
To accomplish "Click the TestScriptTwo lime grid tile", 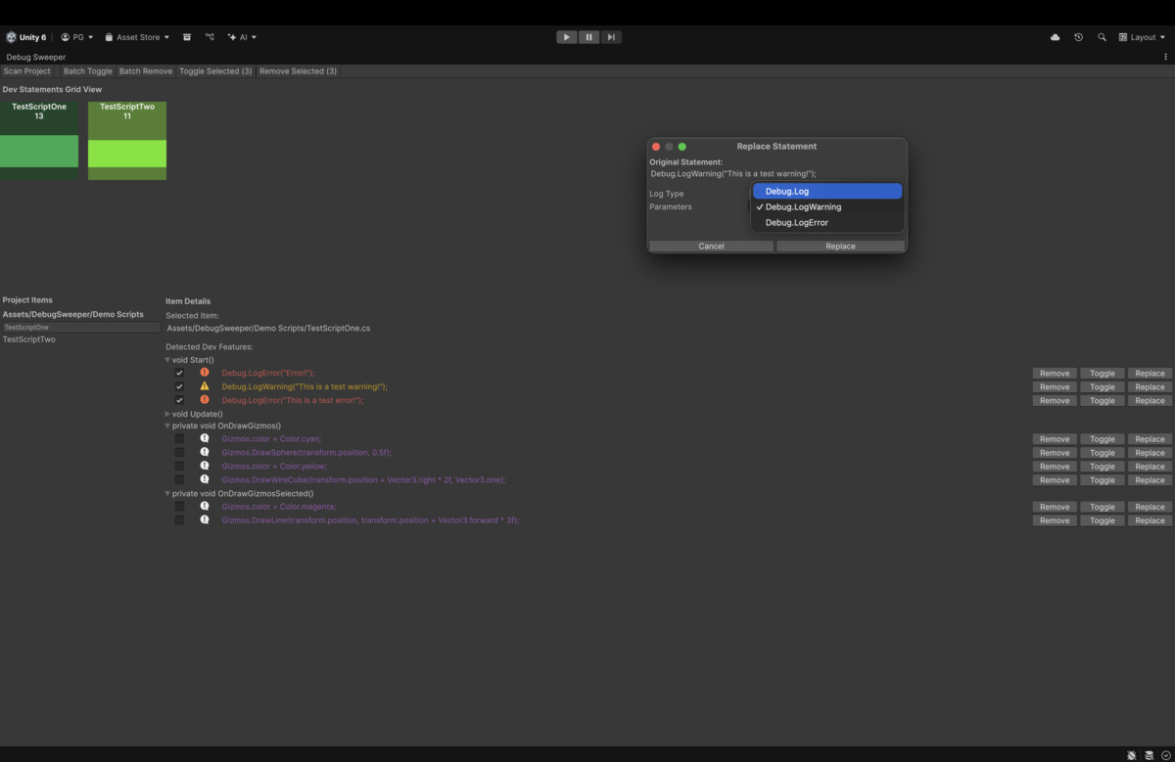I will (x=127, y=141).
